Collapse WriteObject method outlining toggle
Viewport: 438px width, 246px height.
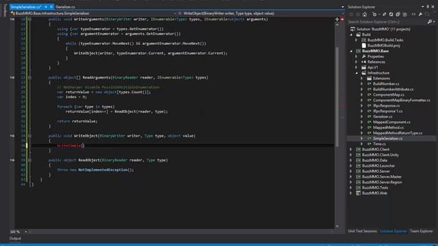29,136
